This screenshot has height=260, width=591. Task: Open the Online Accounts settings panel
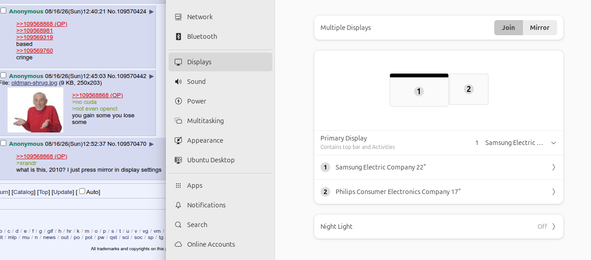[220, 244]
